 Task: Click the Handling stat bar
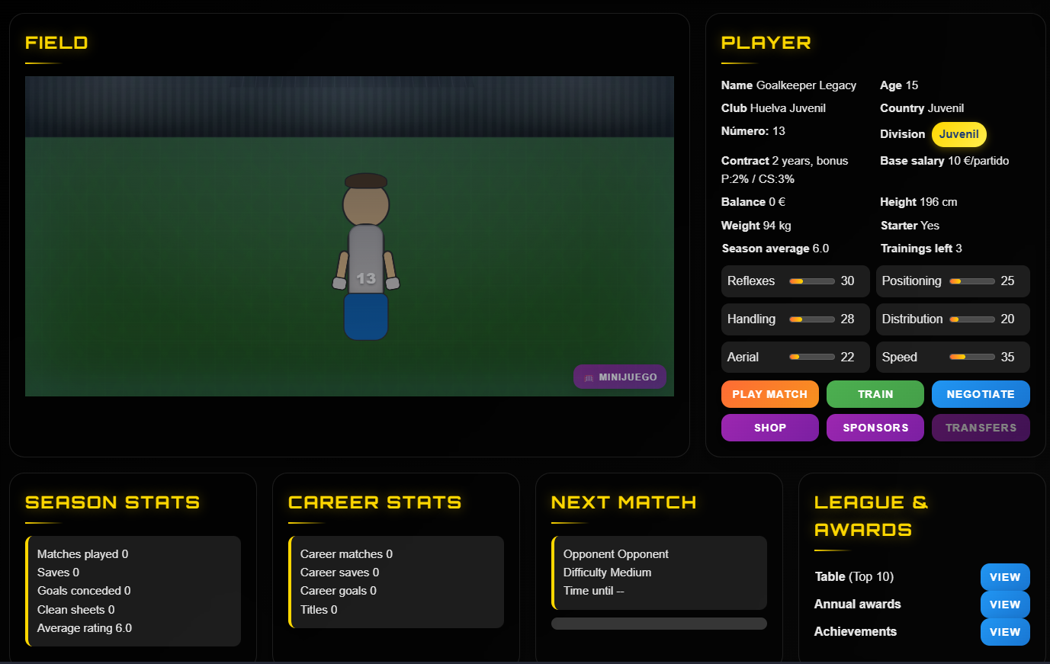811,319
